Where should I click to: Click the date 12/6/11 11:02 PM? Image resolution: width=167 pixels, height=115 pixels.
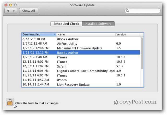(x=35, y=66)
